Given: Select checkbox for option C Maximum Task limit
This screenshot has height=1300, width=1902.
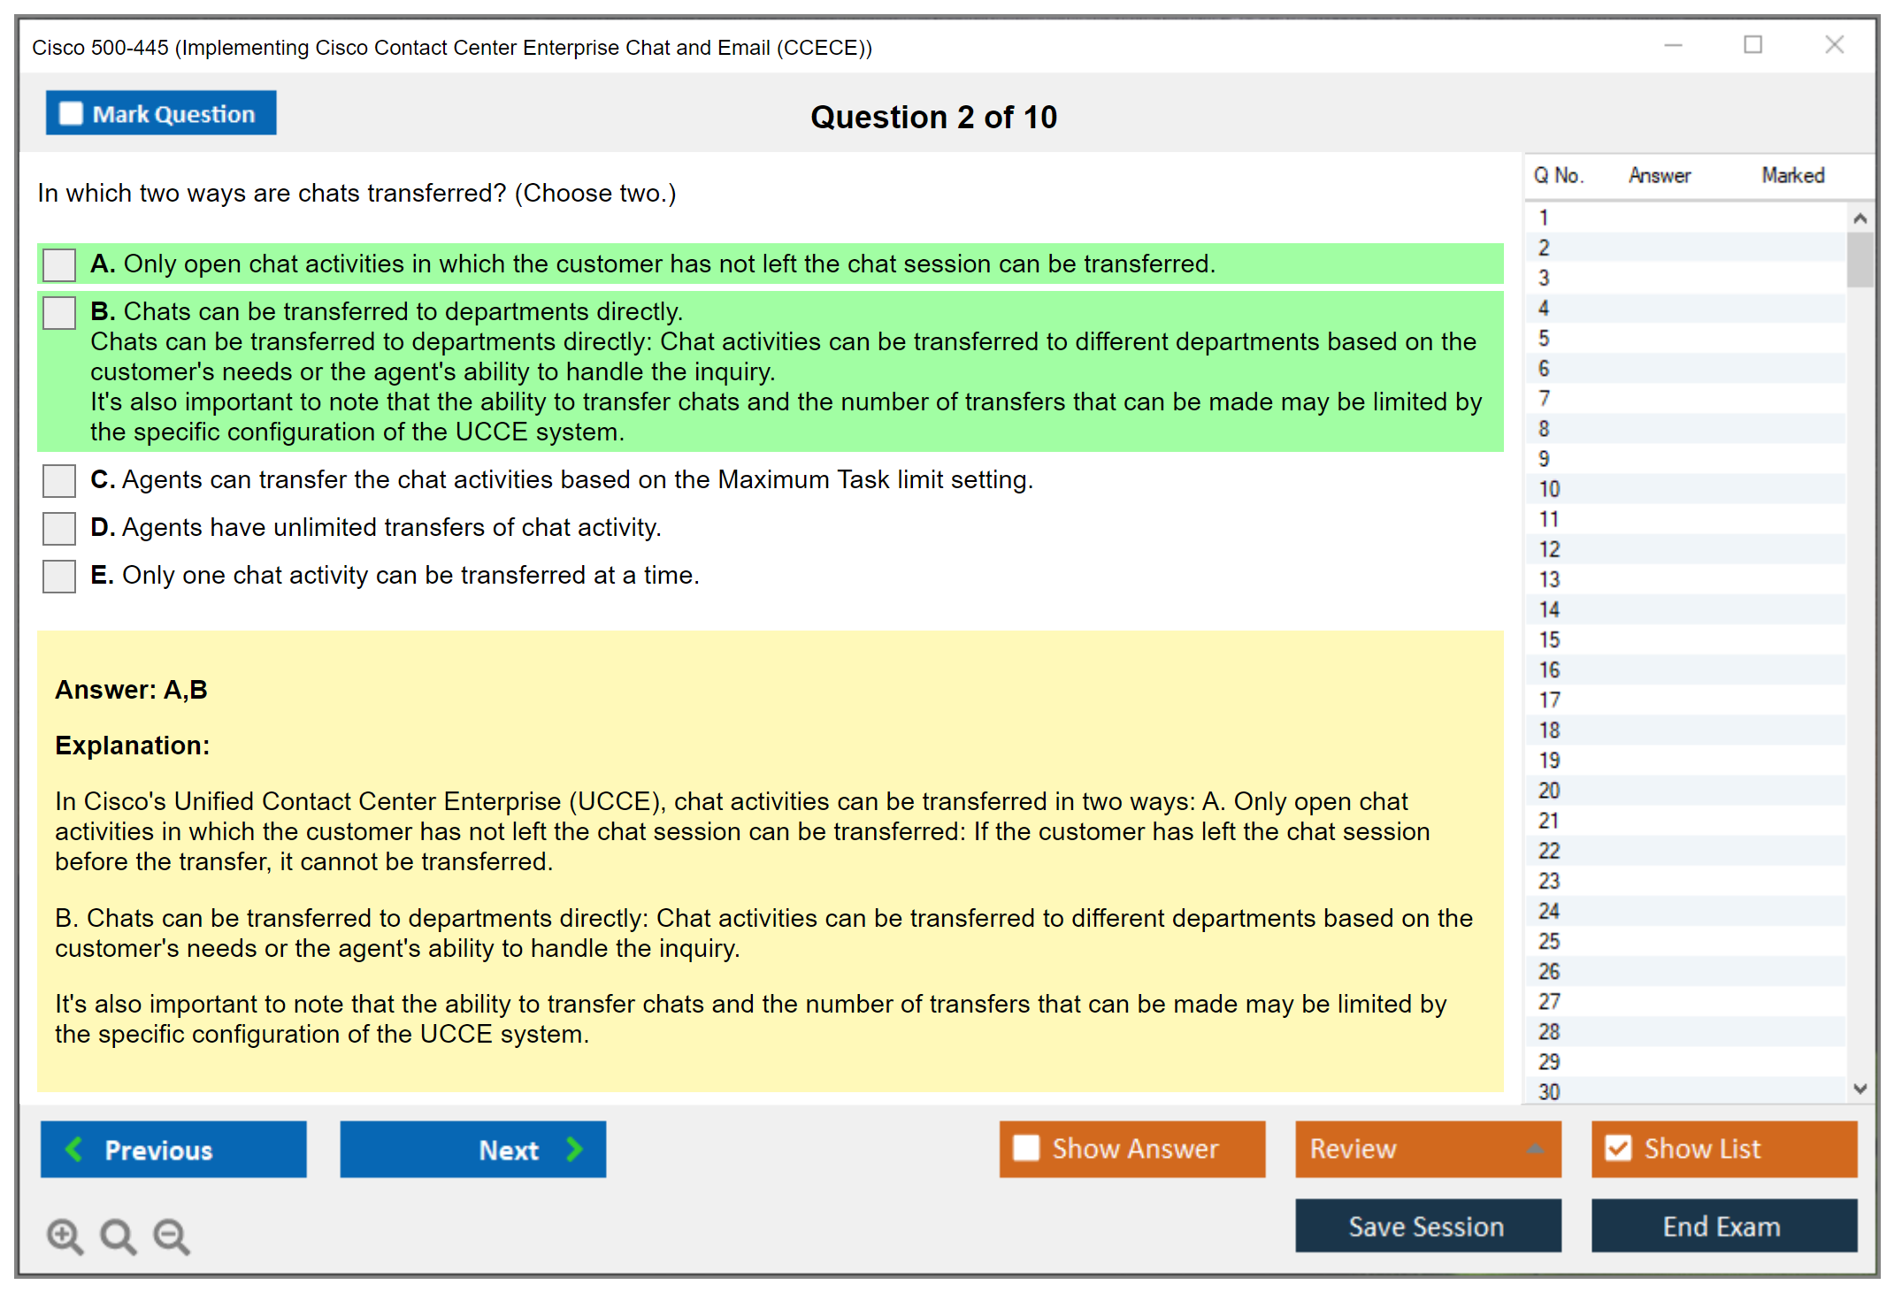Looking at the screenshot, I should click(x=59, y=480).
